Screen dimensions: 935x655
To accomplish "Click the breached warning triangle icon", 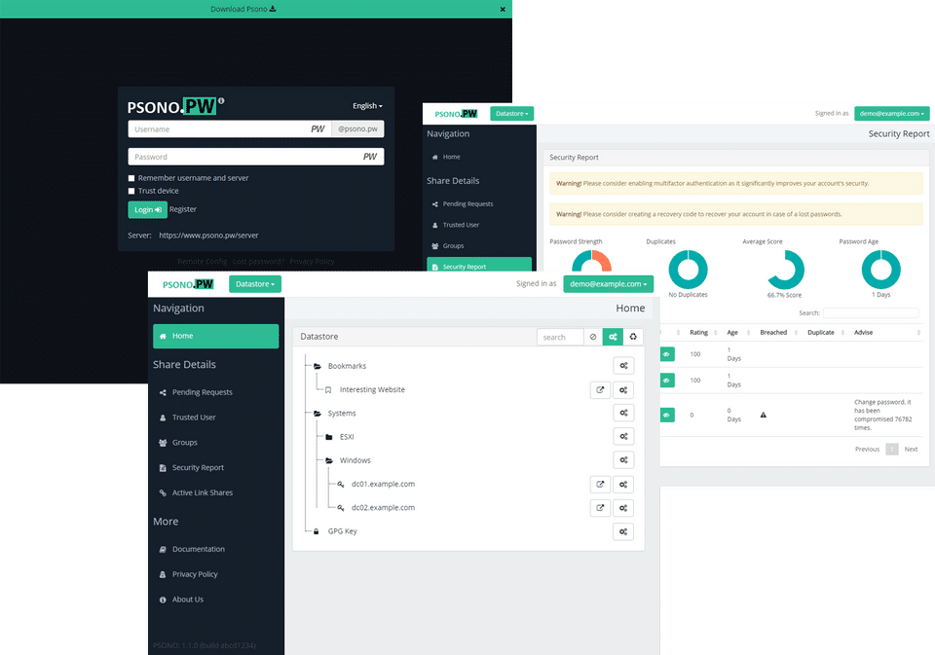I will 764,415.
